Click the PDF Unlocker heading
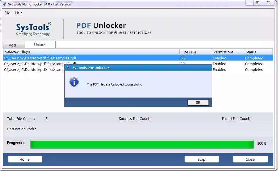Viewport: 278px width, 171px height. (101, 25)
